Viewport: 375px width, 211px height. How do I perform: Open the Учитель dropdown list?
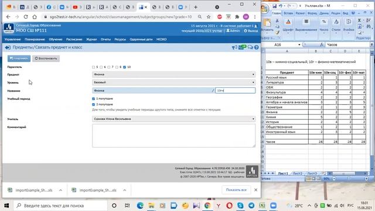[x=173, y=119]
